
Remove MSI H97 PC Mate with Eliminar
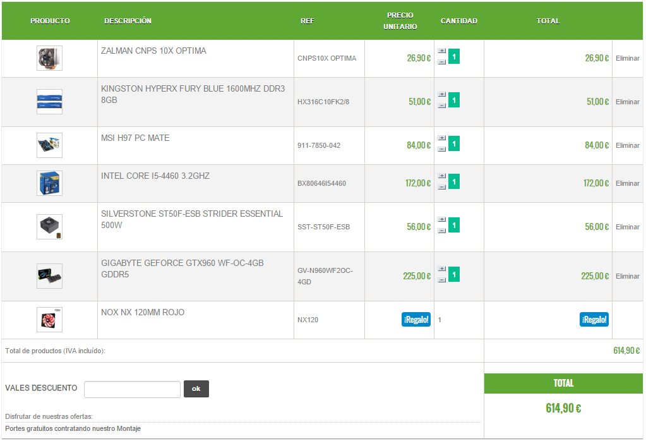pos(628,145)
